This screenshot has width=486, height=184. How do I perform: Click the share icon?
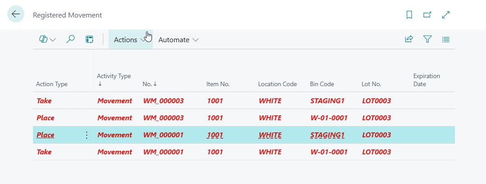click(x=409, y=39)
